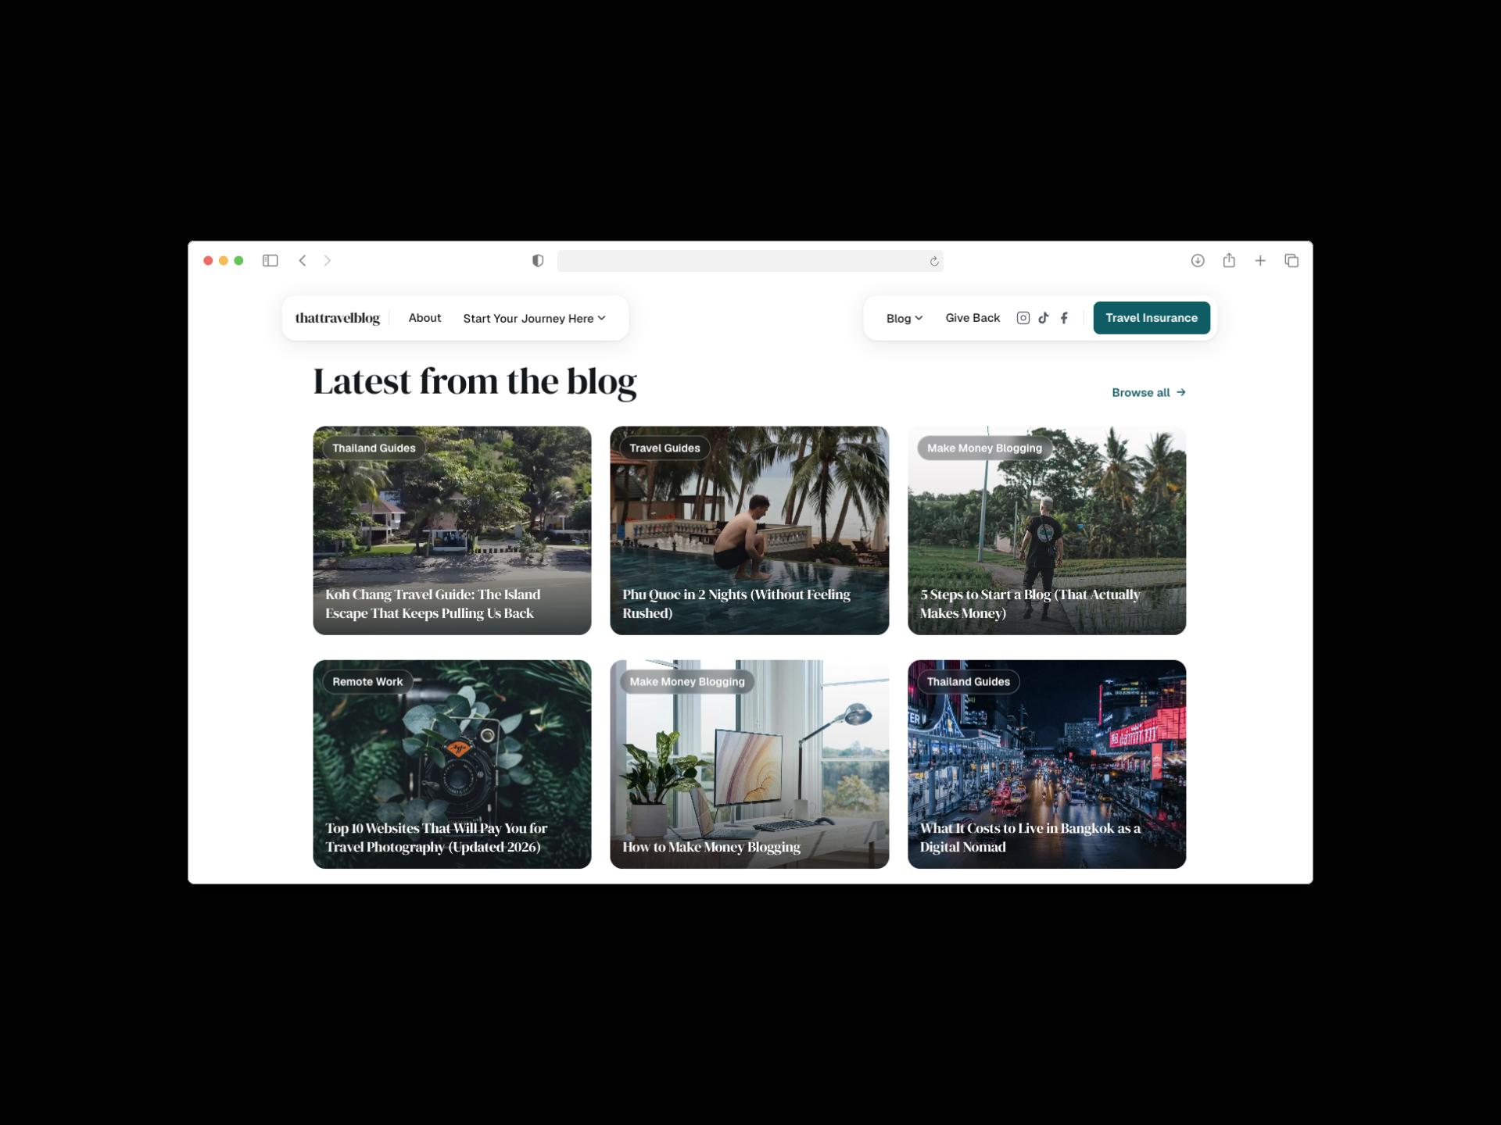Visit the Instagram profile icon

coord(1023,318)
